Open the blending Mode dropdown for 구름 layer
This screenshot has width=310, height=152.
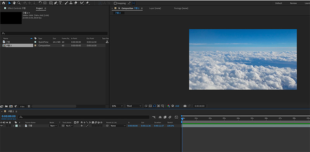coord(53,126)
